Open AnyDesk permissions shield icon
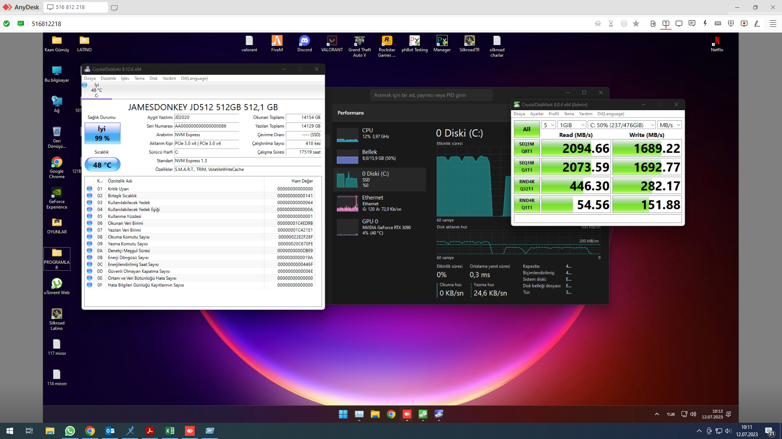The height and width of the screenshot is (439, 782). click(x=731, y=24)
